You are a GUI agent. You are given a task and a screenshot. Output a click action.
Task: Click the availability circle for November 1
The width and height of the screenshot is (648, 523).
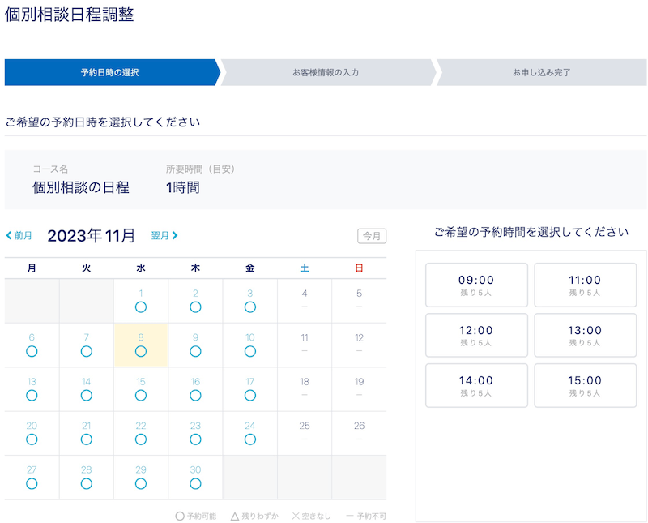click(141, 307)
